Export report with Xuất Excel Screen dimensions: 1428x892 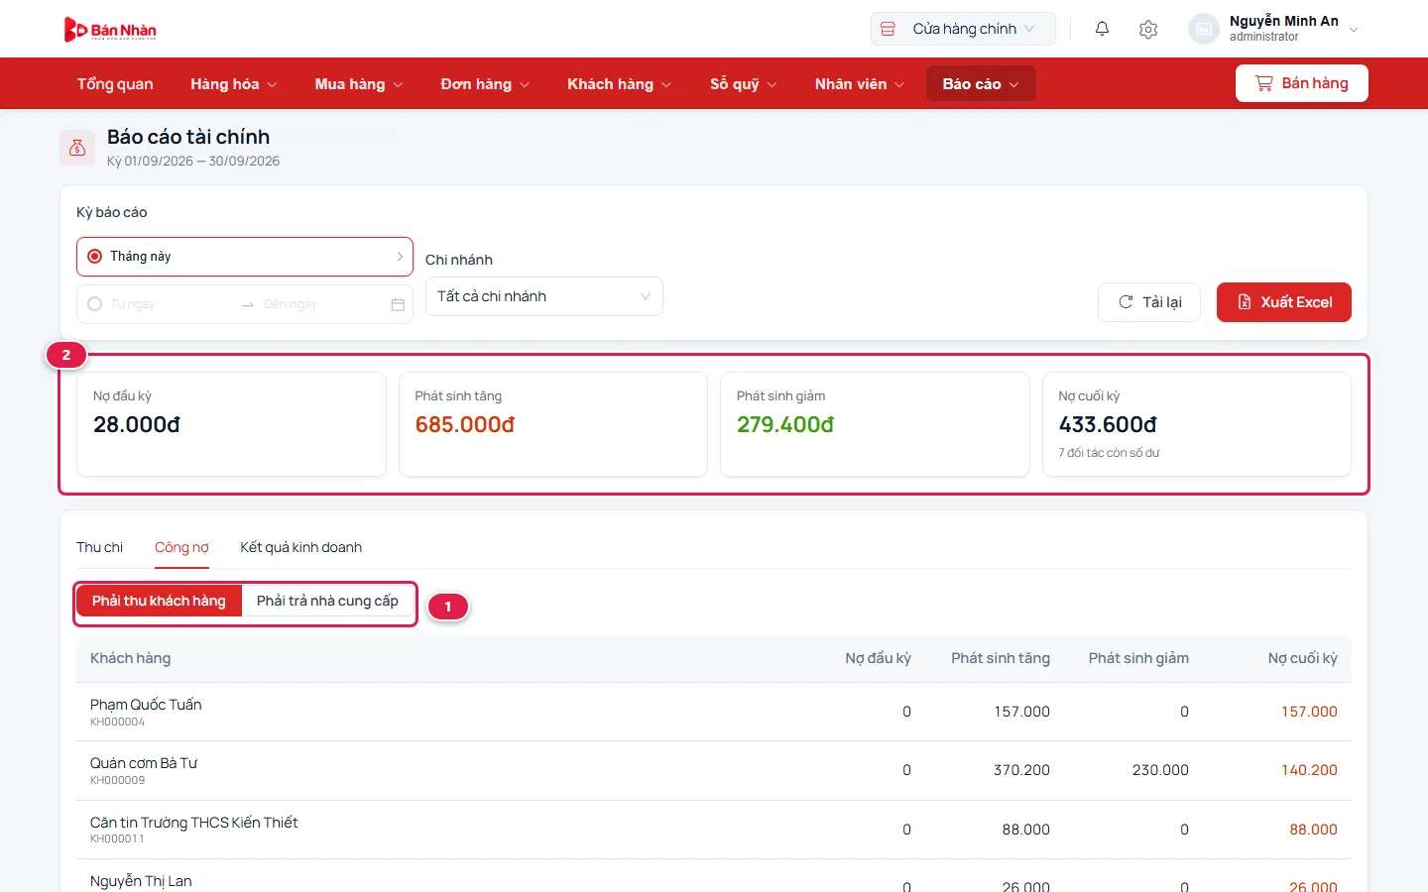(1284, 302)
